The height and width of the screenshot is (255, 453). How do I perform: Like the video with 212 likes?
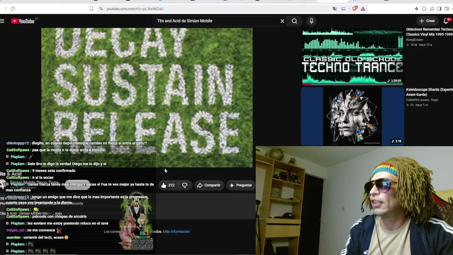[168, 185]
